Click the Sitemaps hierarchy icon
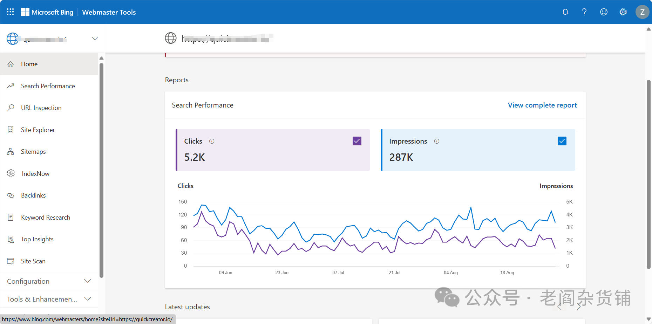Screen dimensions: 652x324 (x=11, y=151)
